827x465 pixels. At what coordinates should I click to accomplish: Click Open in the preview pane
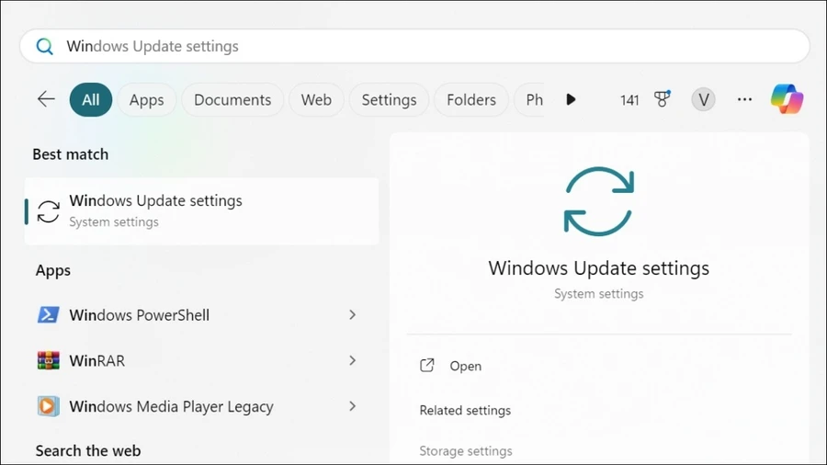465,366
